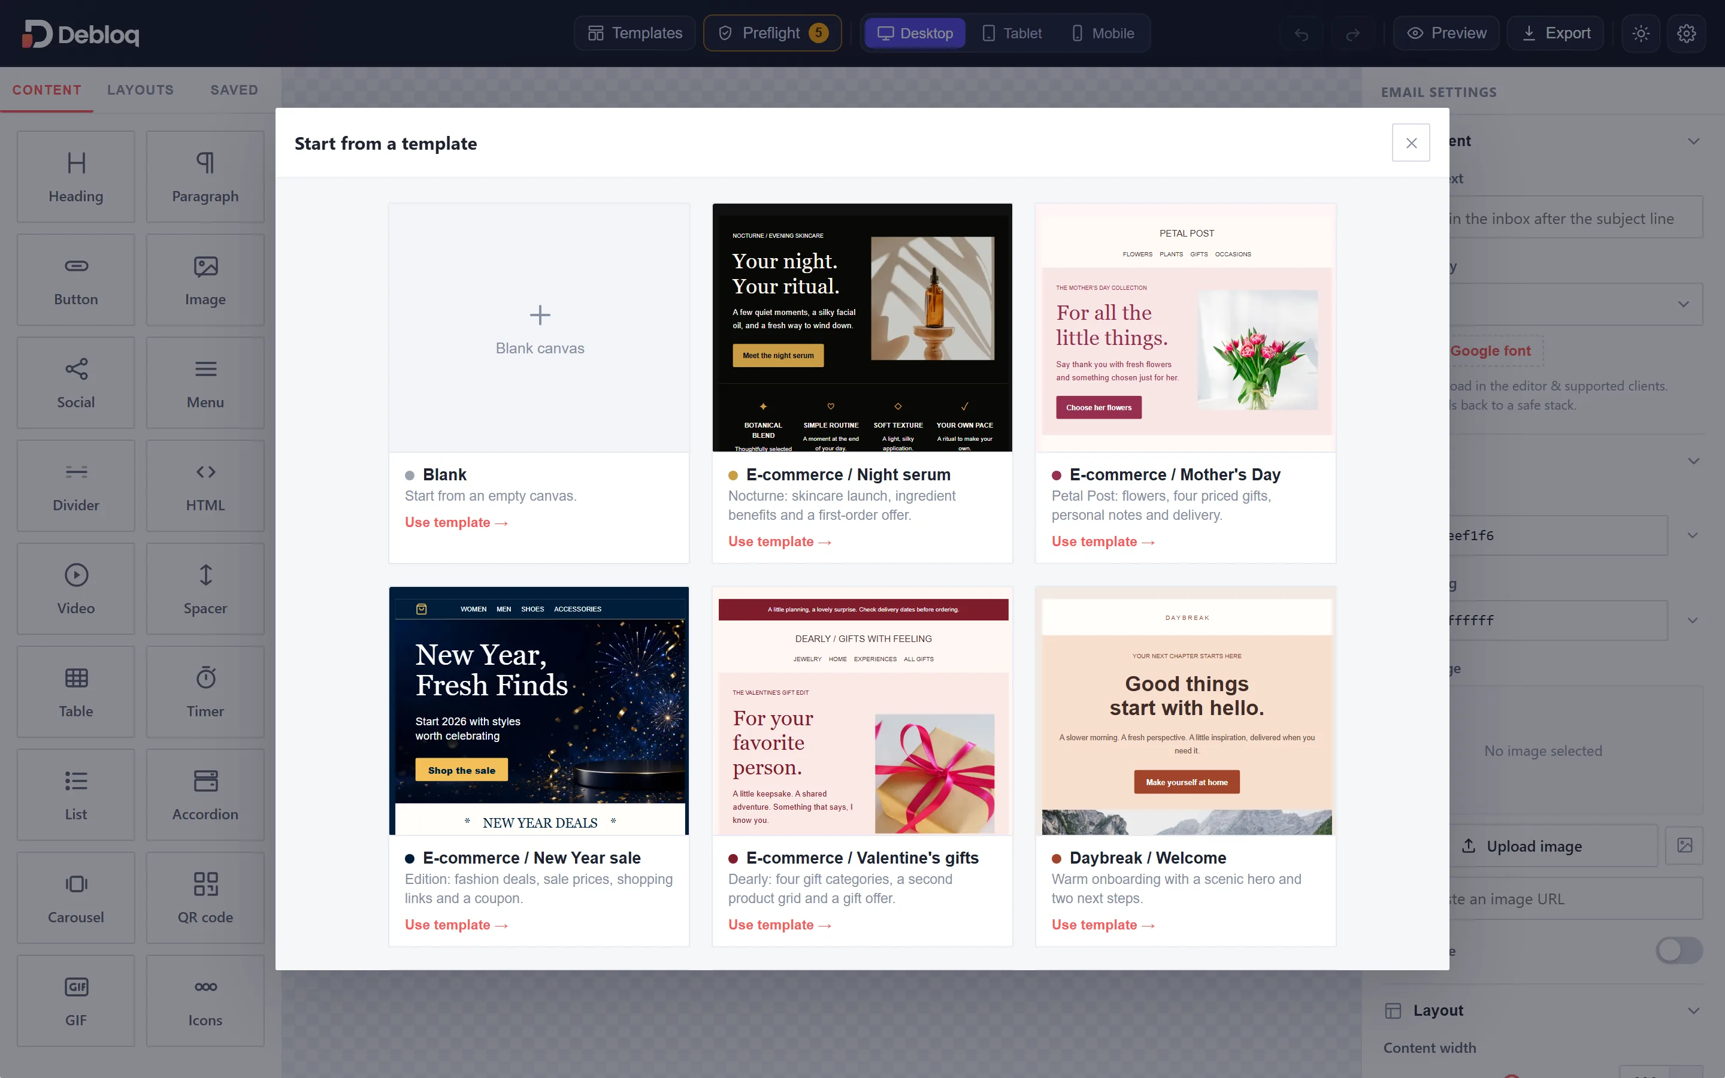
Task: Add a List block
Action: click(75, 794)
